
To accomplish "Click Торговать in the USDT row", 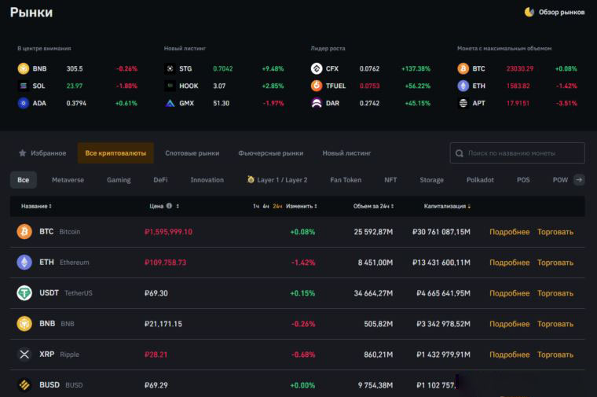I will 555,293.
